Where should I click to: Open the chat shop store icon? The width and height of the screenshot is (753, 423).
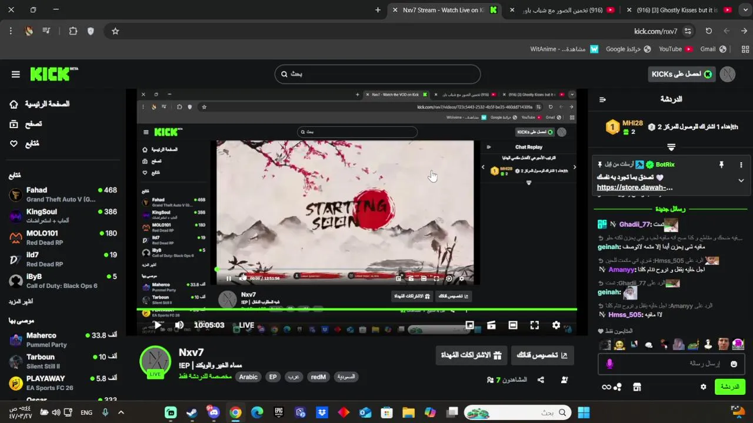point(637,387)
